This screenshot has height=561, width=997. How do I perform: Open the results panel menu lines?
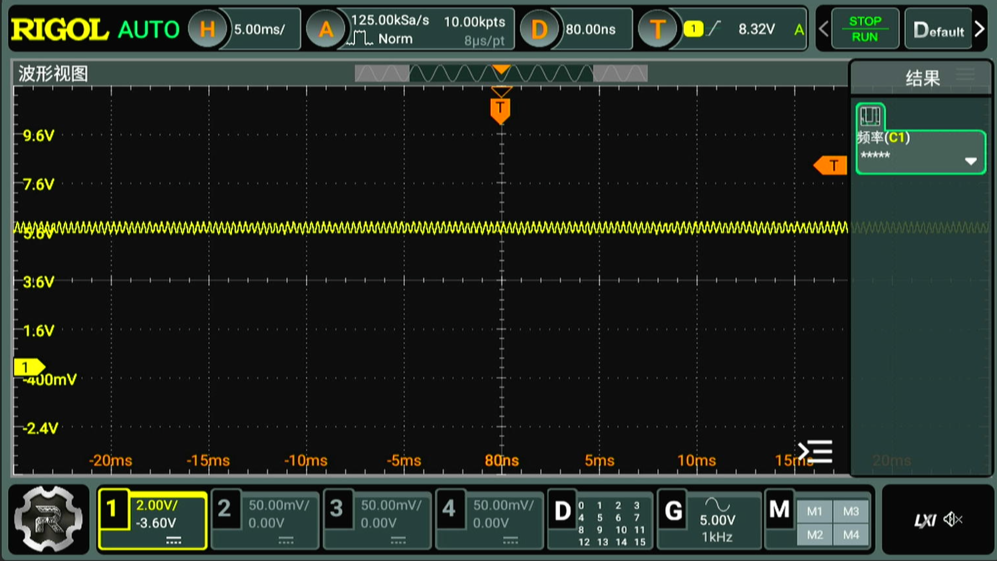pos(965,74)
